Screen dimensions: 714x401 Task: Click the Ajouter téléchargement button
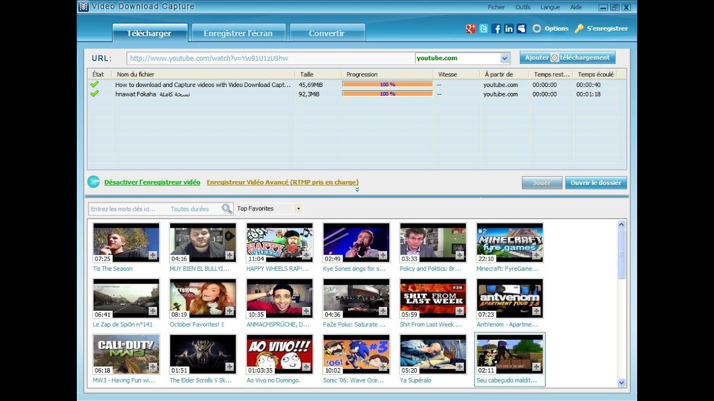pos(567,57)
